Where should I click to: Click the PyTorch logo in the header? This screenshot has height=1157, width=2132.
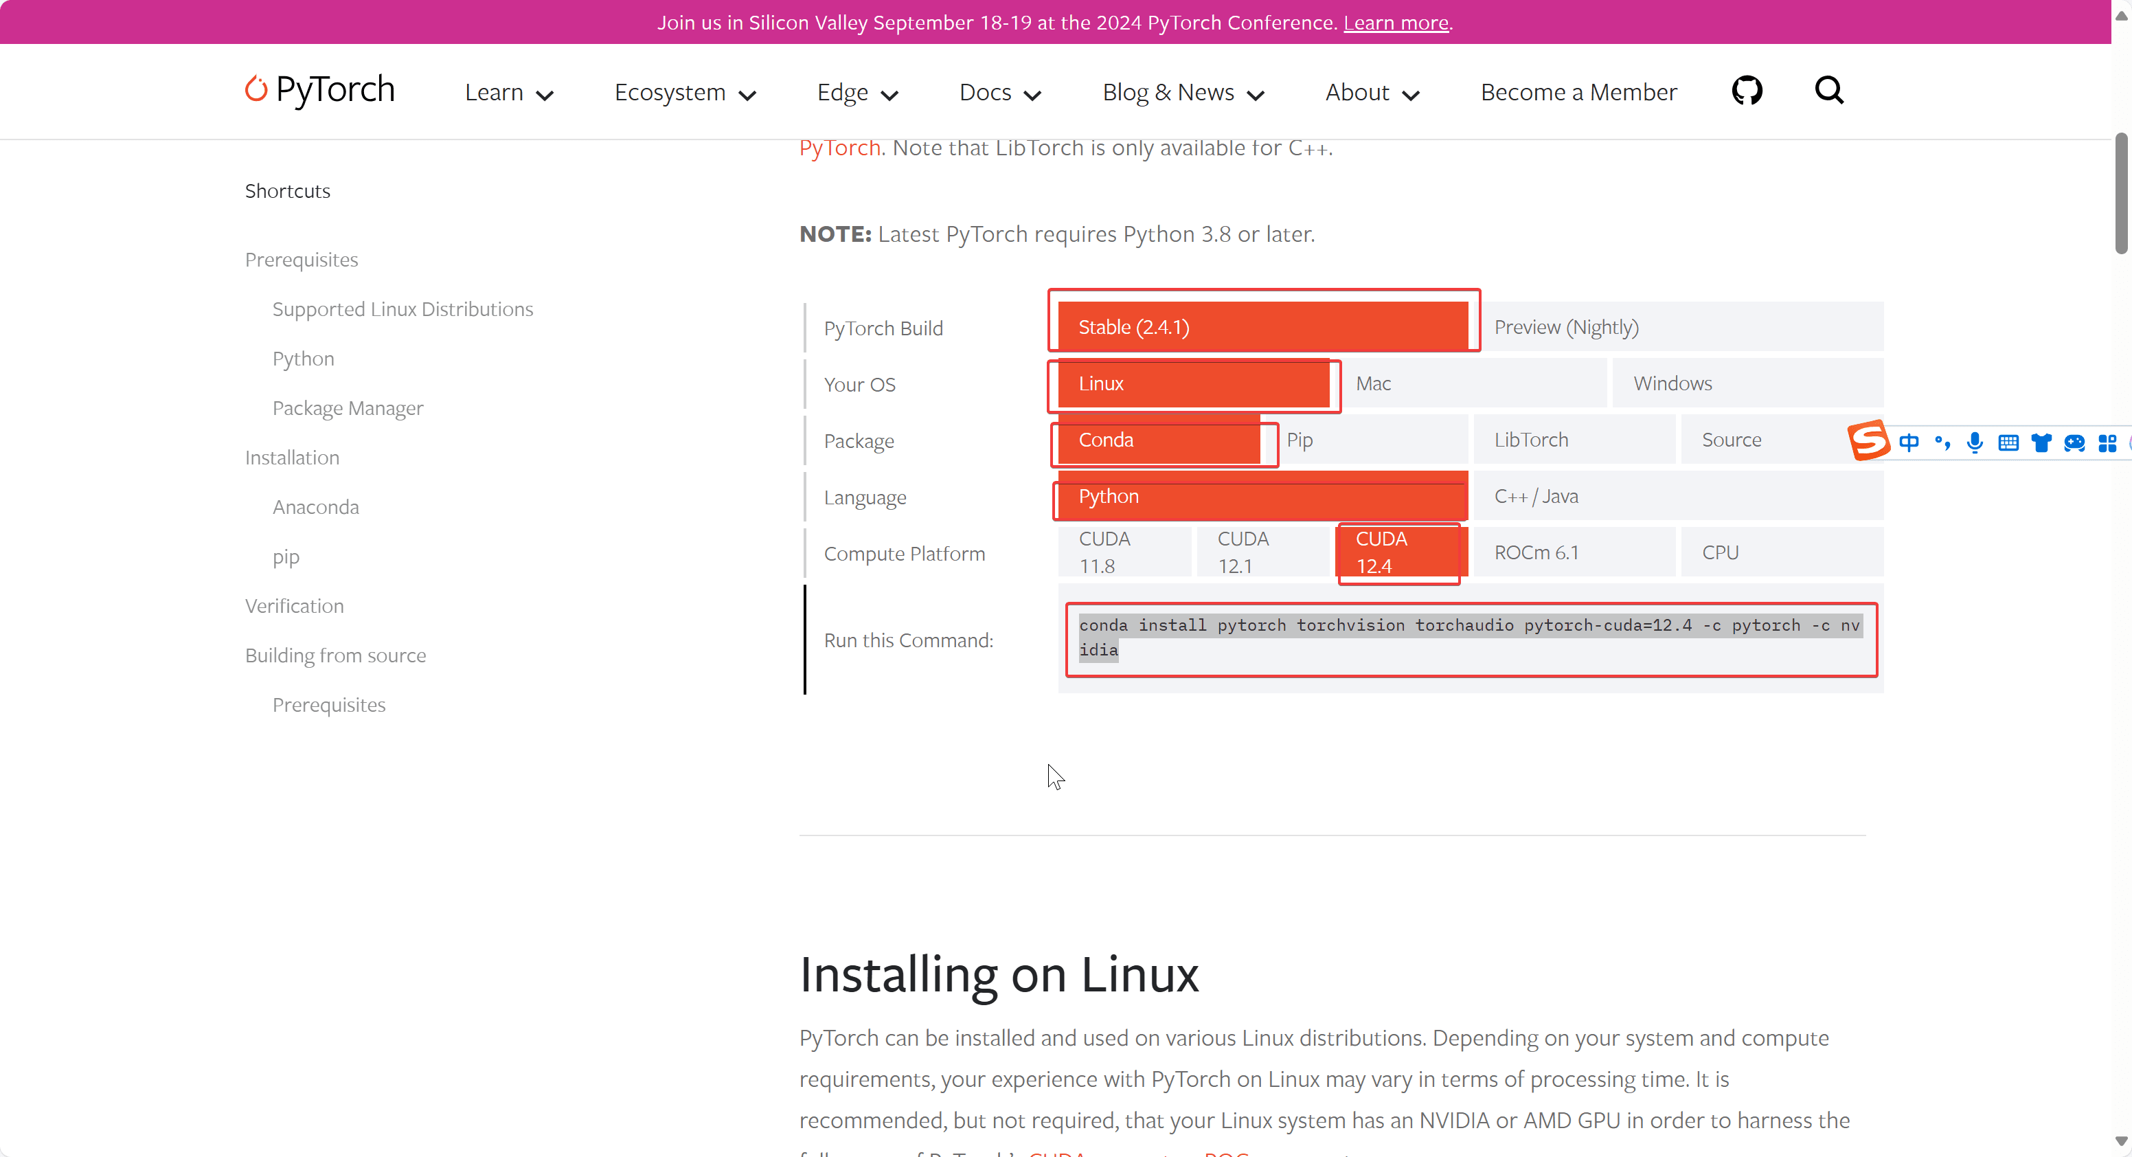[x=319, y=90]
